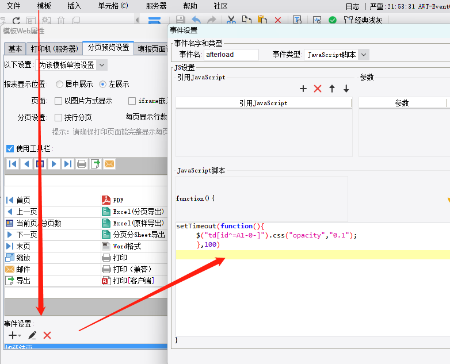Move JavaScript reference up
The image size is (450, 364).
pos(332,89)
